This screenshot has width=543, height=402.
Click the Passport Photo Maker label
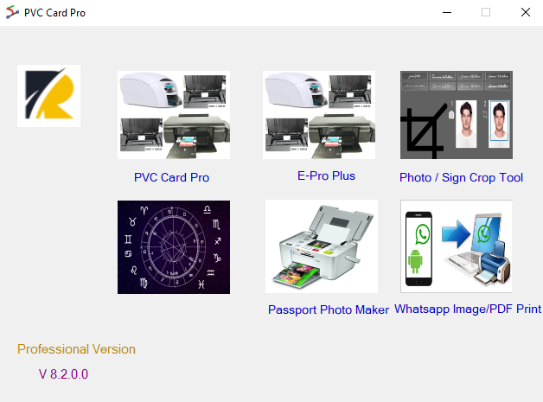(329, 309)
